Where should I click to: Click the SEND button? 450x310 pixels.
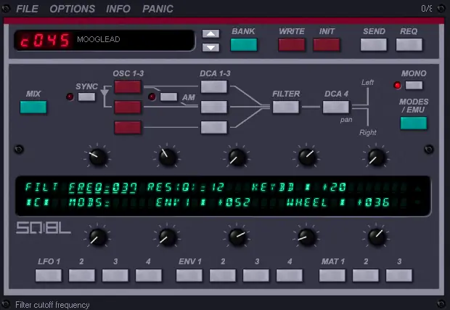coord(373,45)
